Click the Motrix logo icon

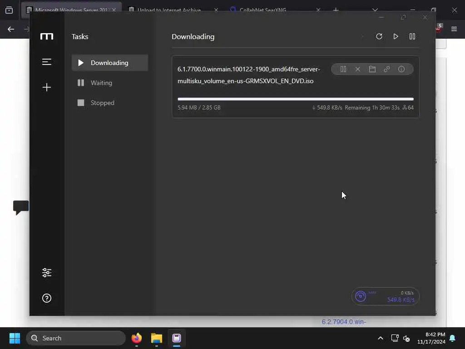pos(47,36)
